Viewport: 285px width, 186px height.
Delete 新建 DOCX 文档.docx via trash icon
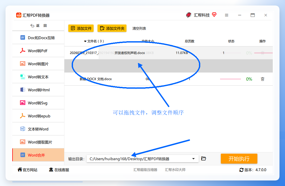click(x=263, y=79)
